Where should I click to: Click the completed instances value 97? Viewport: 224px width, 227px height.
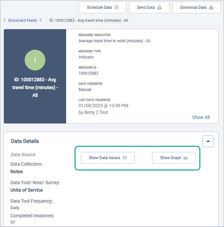click(13, 222)
